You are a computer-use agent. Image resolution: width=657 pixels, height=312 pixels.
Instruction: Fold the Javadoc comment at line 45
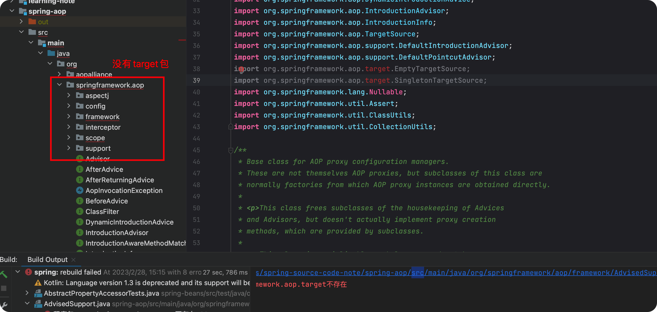[231, 150]
